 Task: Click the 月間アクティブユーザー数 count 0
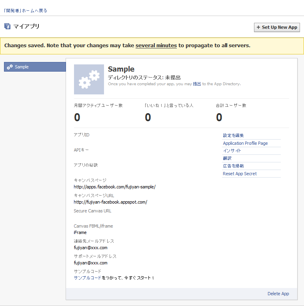[77, 117]
